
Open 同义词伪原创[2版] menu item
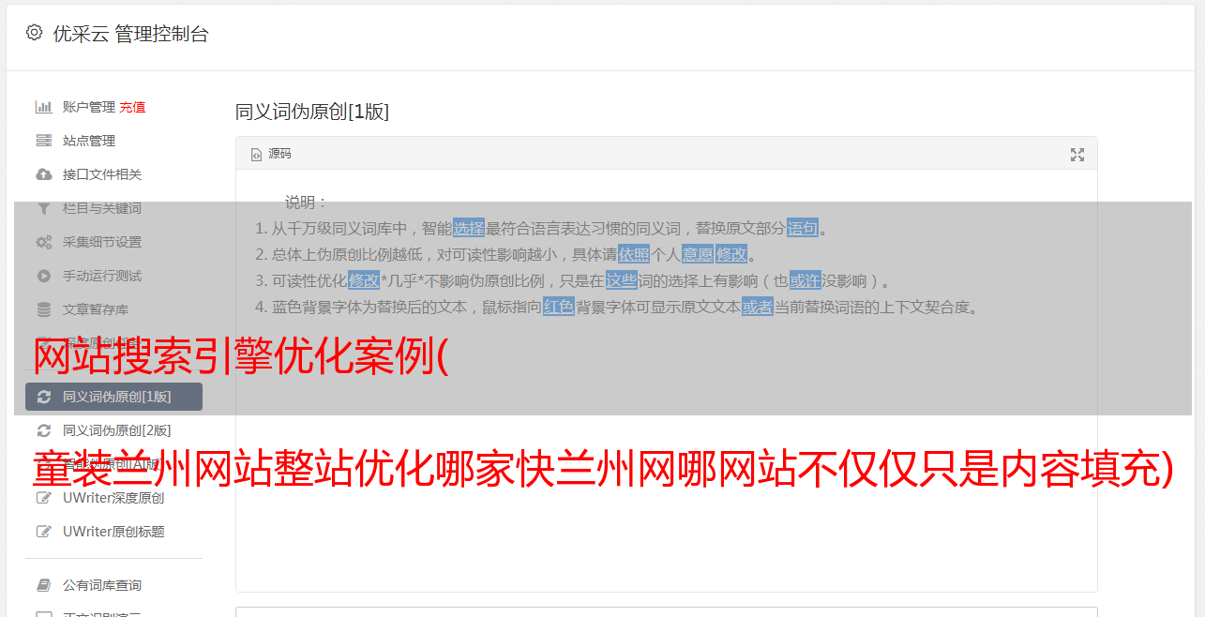(116, 430)
